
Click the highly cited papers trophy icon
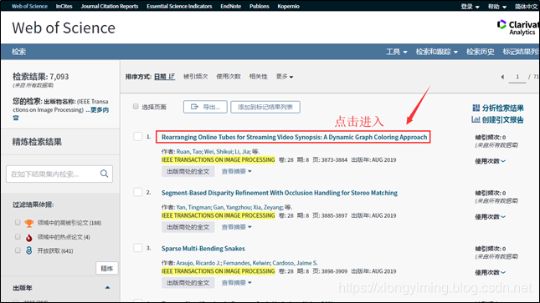point(29,224)
